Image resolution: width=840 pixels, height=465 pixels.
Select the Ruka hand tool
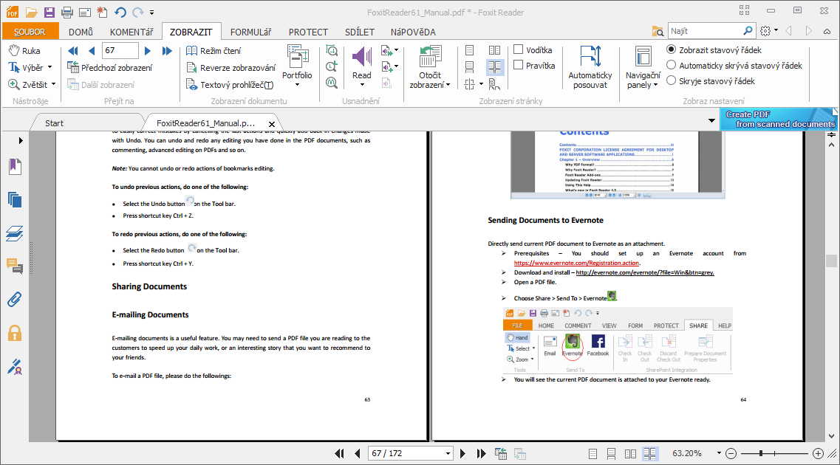pos(24,51)
